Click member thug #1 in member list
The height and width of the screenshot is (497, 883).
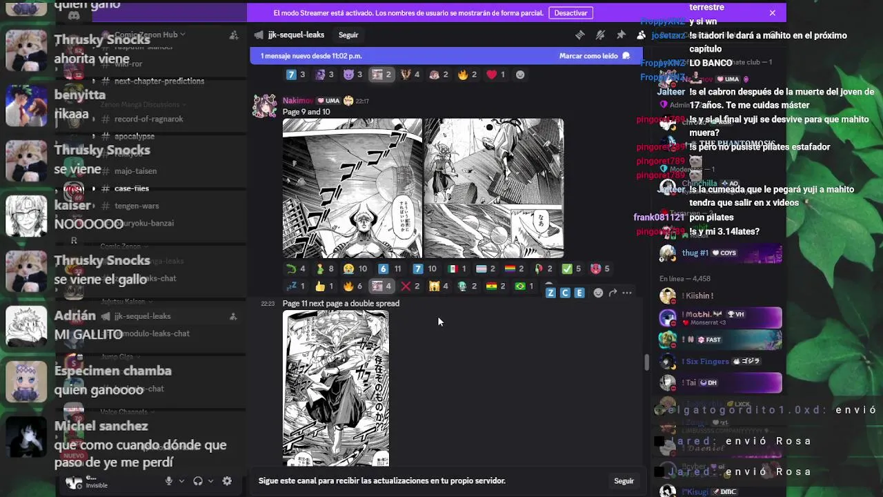click(x=720, y=253)
